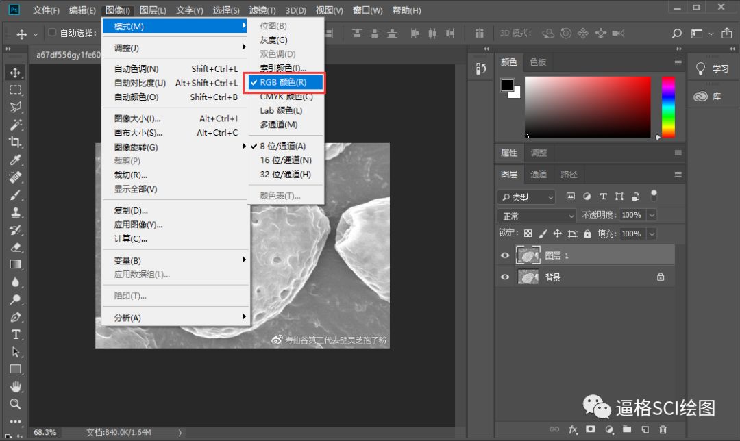
Task: Select the Eraser tool
Action: click(15, 247)
